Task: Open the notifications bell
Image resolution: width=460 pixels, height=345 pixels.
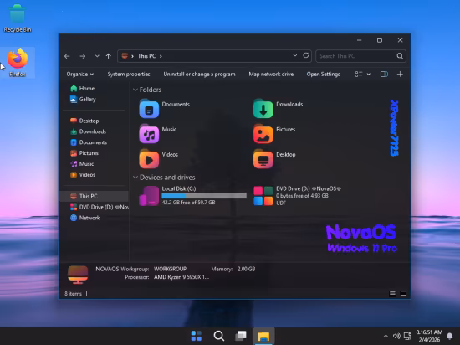Action: tap(449, 336)
